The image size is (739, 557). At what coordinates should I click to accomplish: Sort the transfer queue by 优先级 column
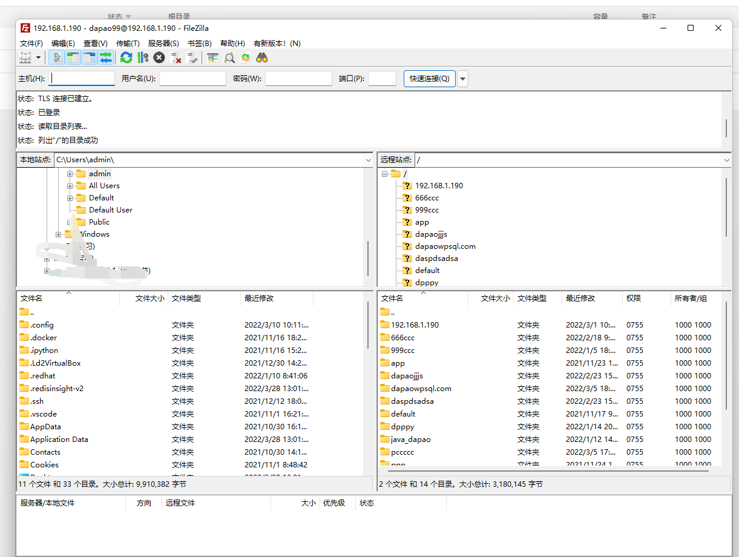[x=337, y=503]
